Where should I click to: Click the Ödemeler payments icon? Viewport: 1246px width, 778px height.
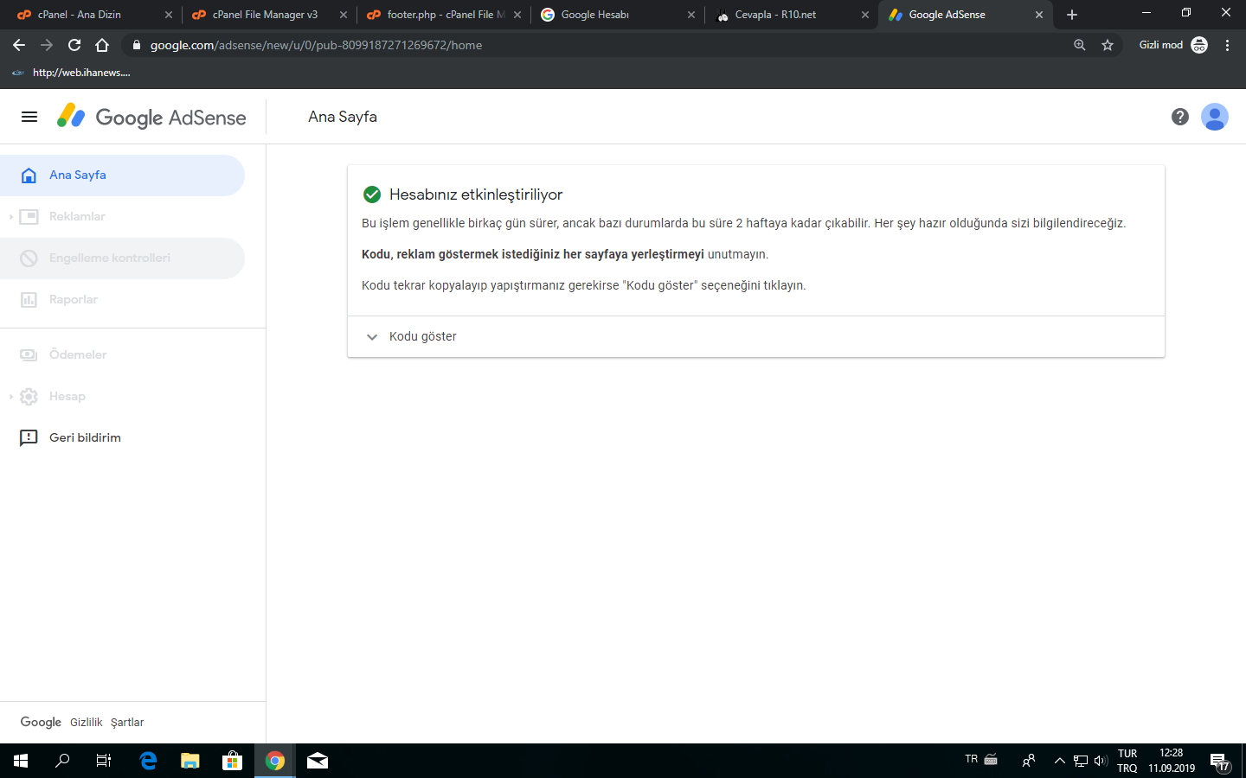pyautogui.click(x=29, y=355)
